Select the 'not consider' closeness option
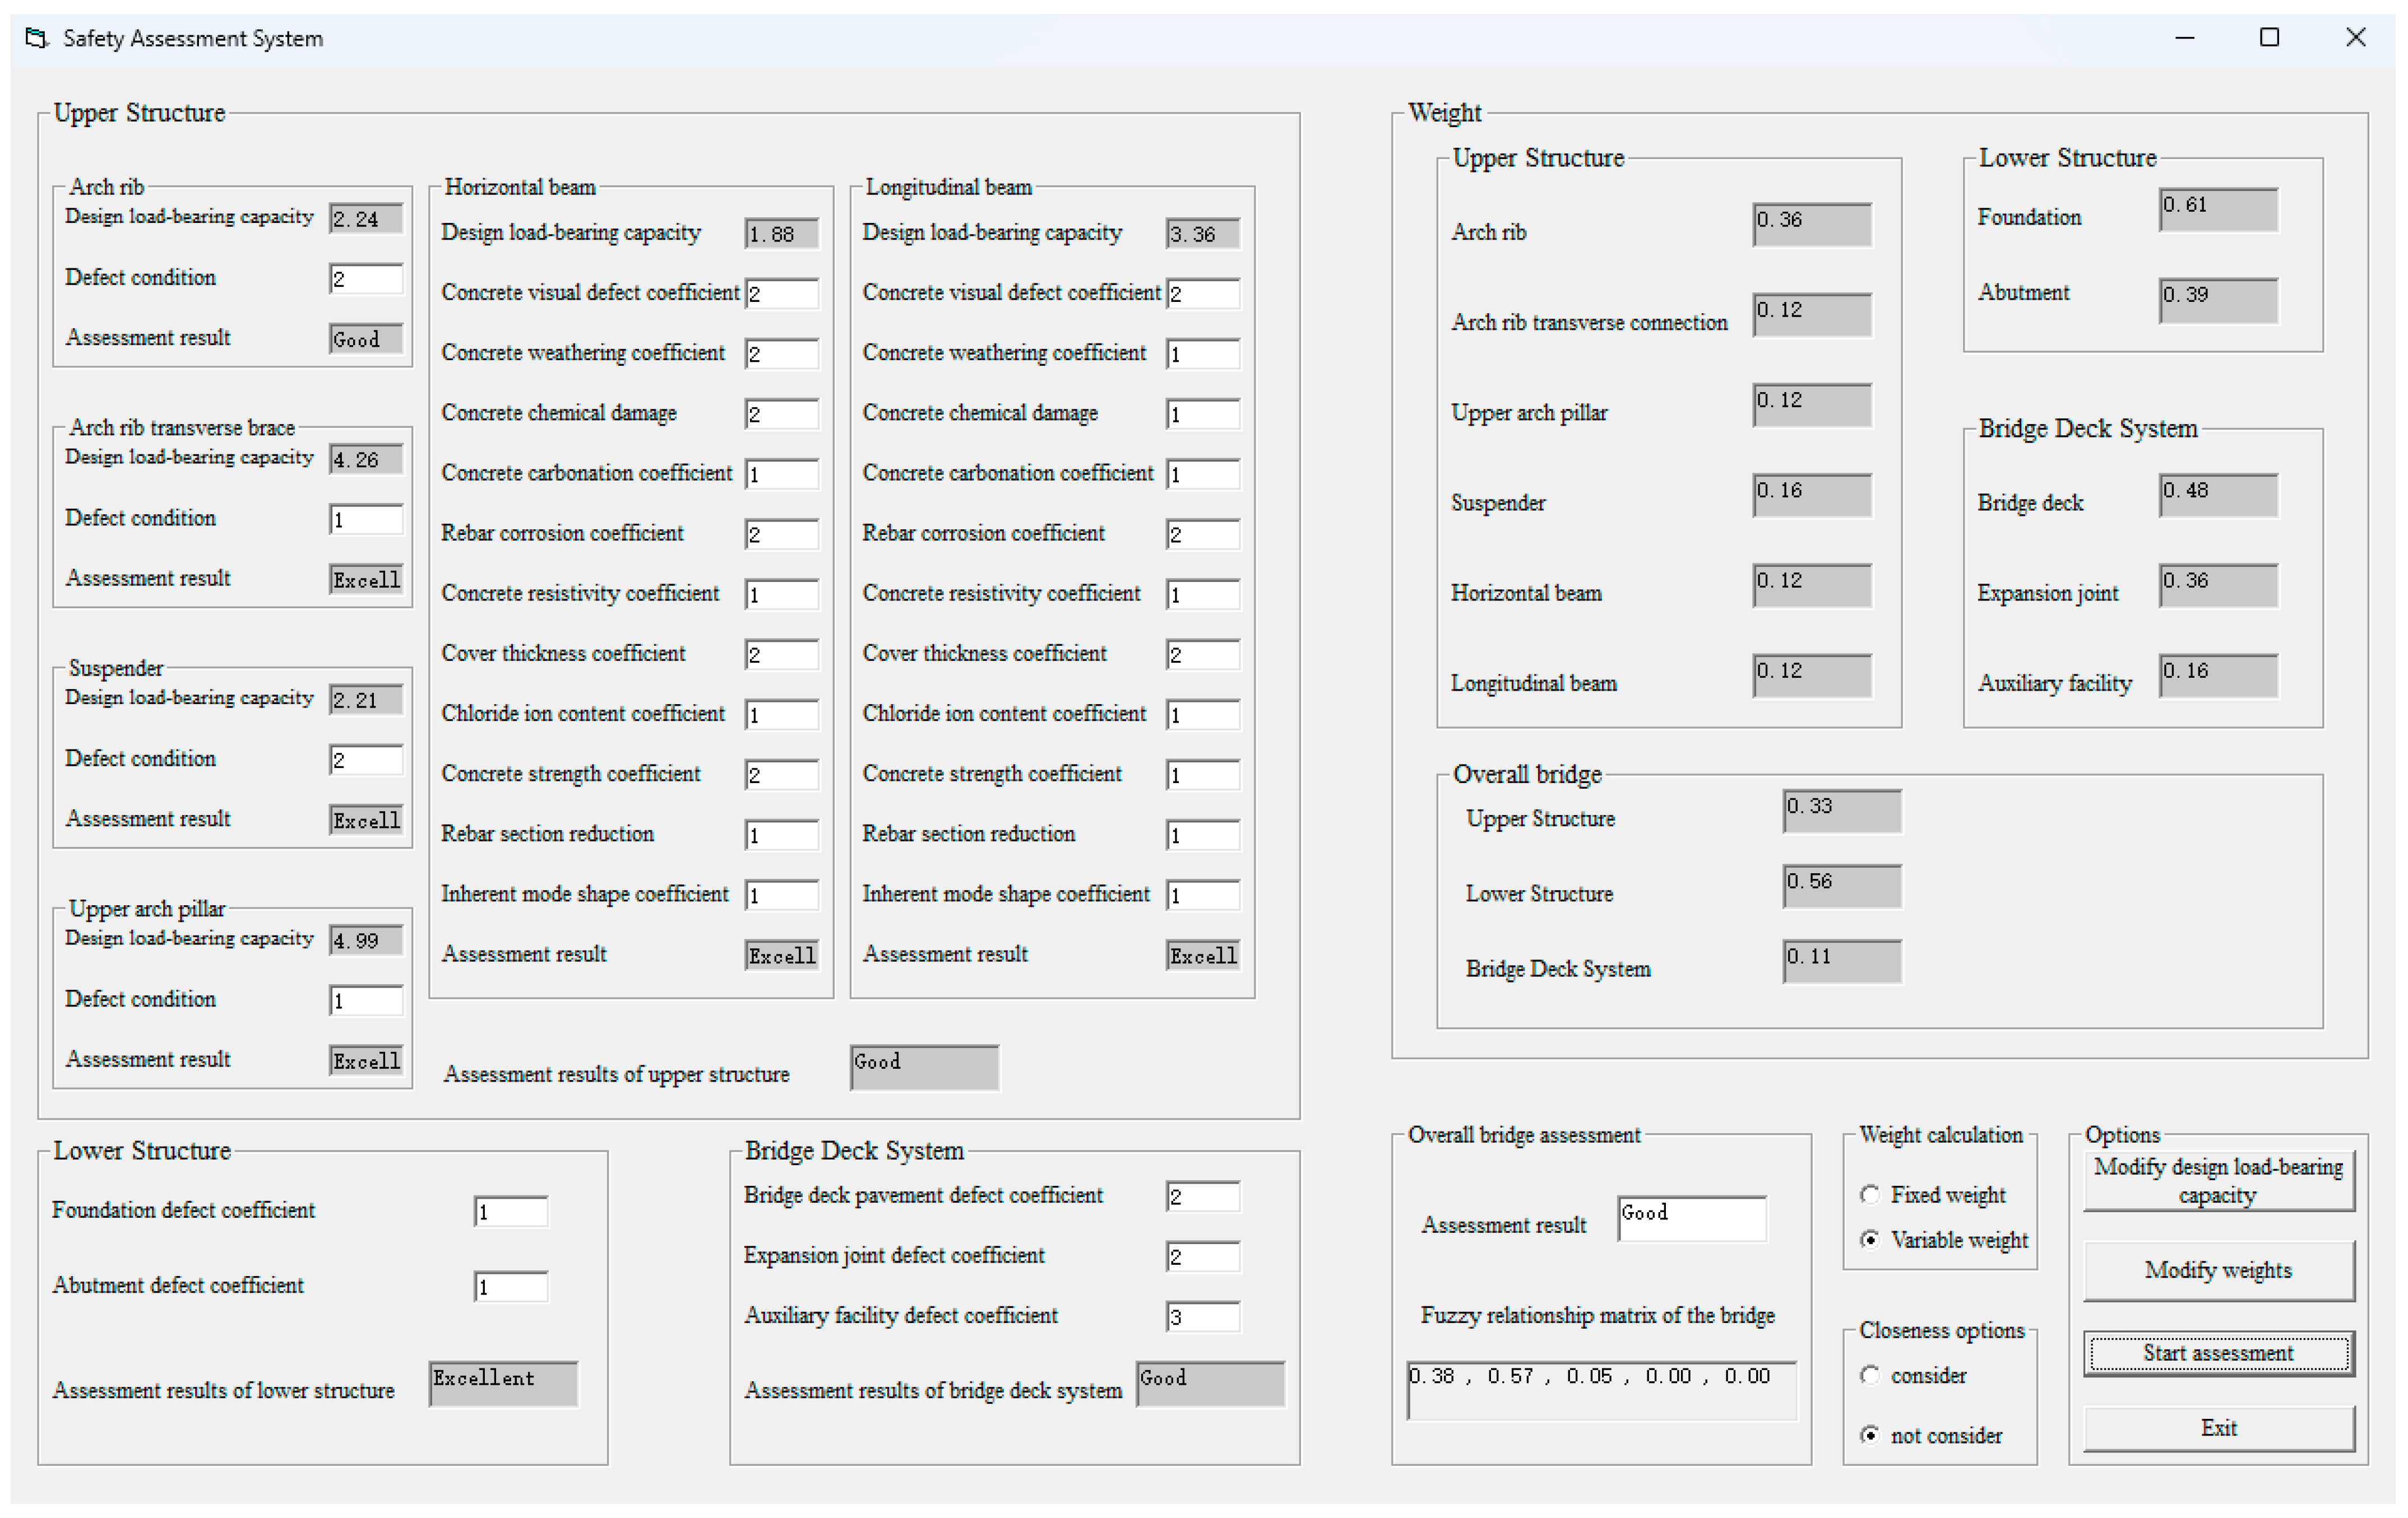 (1869, 1436)
